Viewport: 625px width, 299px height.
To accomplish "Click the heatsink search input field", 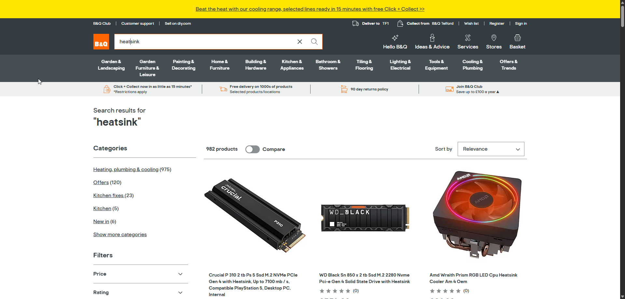I will tap(205, 42).
